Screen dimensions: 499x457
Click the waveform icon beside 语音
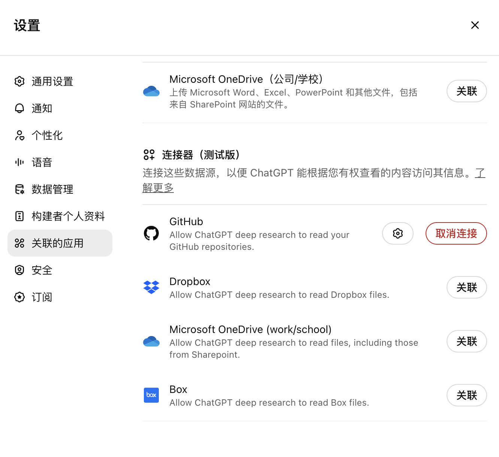(x=19, y=162)
